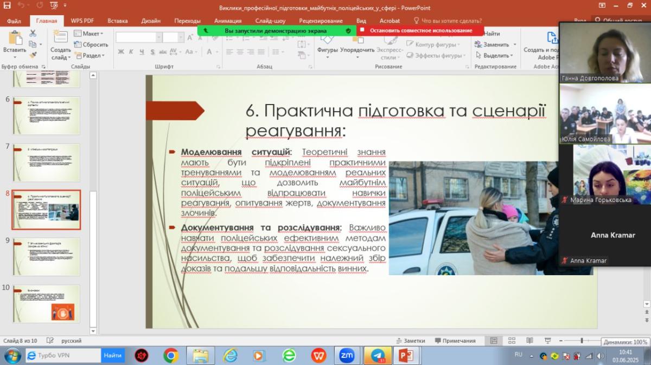Click the Заметки notes button

click(410, 341)
